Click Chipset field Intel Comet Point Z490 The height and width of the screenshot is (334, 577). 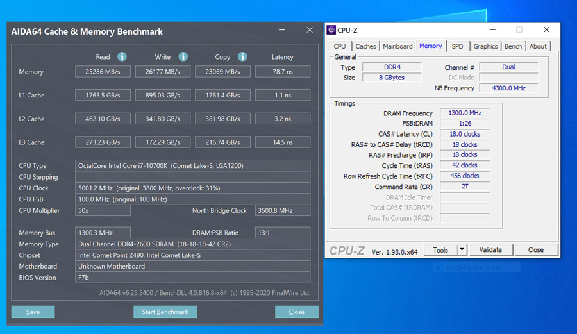click(x=192, y=255)
